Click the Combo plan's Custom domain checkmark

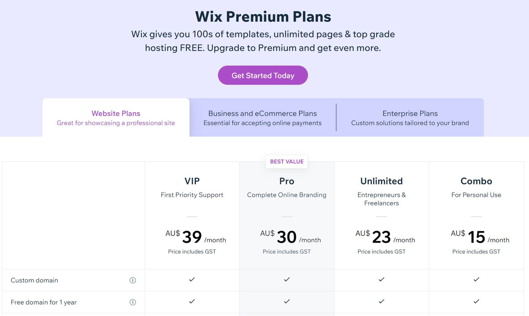(x=476, y=279)
